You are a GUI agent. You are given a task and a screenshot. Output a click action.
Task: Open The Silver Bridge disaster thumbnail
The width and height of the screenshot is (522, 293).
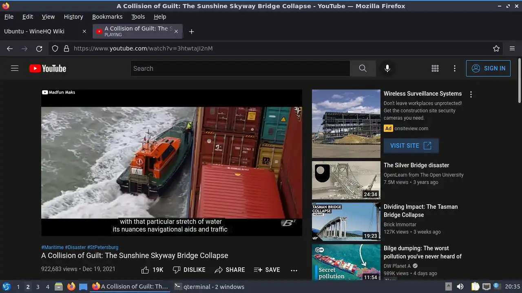(x=346, y=180)
